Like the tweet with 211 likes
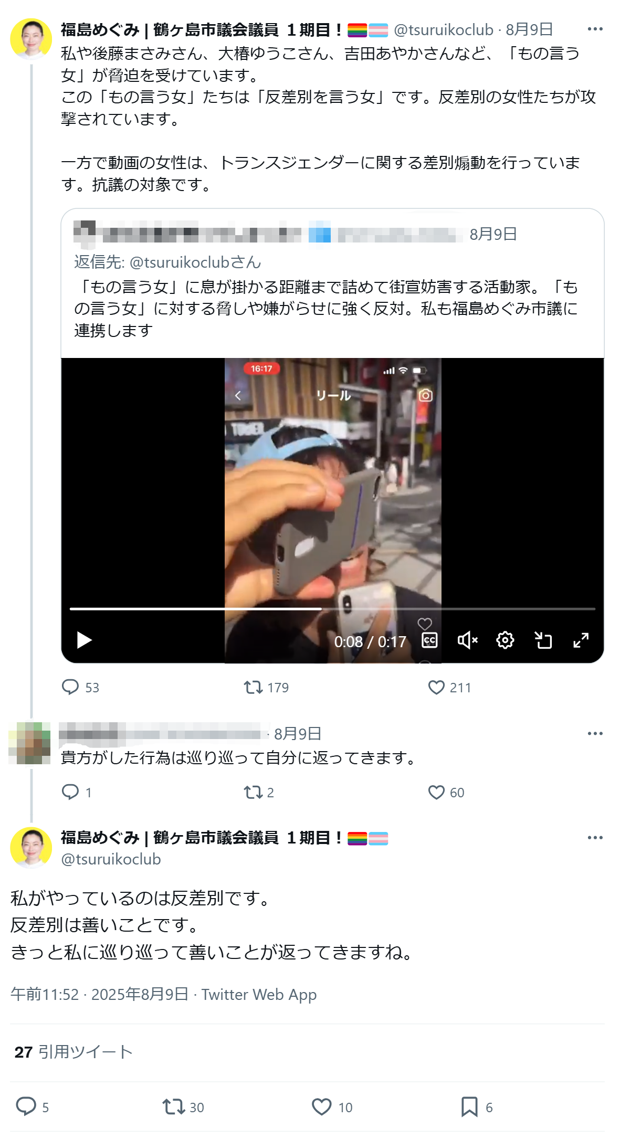620x1139 pixels. [x=436, y=687]
